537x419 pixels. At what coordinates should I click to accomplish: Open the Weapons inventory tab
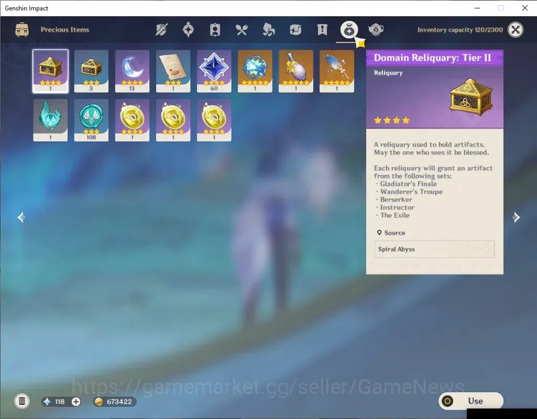point(161,30)
